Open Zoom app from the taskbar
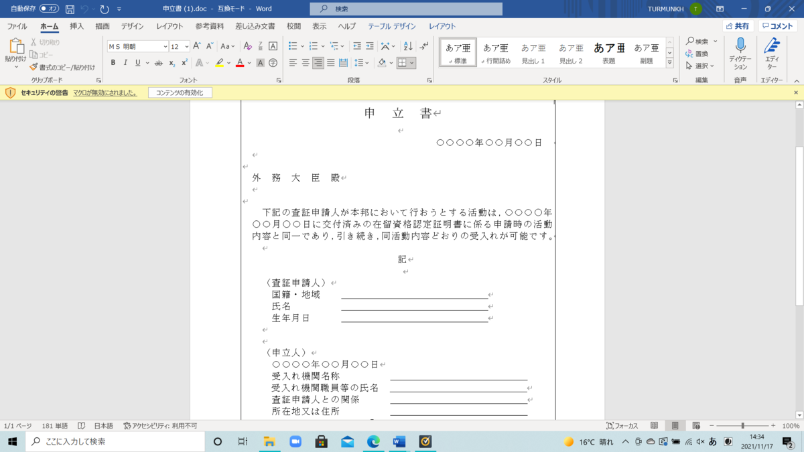804x452 pixels. pyautogui.click(x=295, y=442)
